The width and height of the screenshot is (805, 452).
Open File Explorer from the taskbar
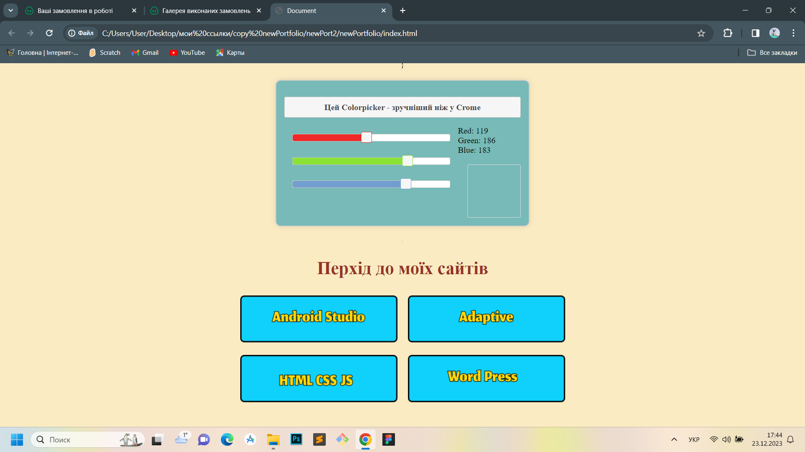(273, 439)
